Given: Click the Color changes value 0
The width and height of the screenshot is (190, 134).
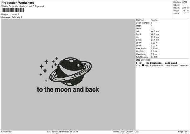Looking at the screenshot, I should tap(152, 23).
